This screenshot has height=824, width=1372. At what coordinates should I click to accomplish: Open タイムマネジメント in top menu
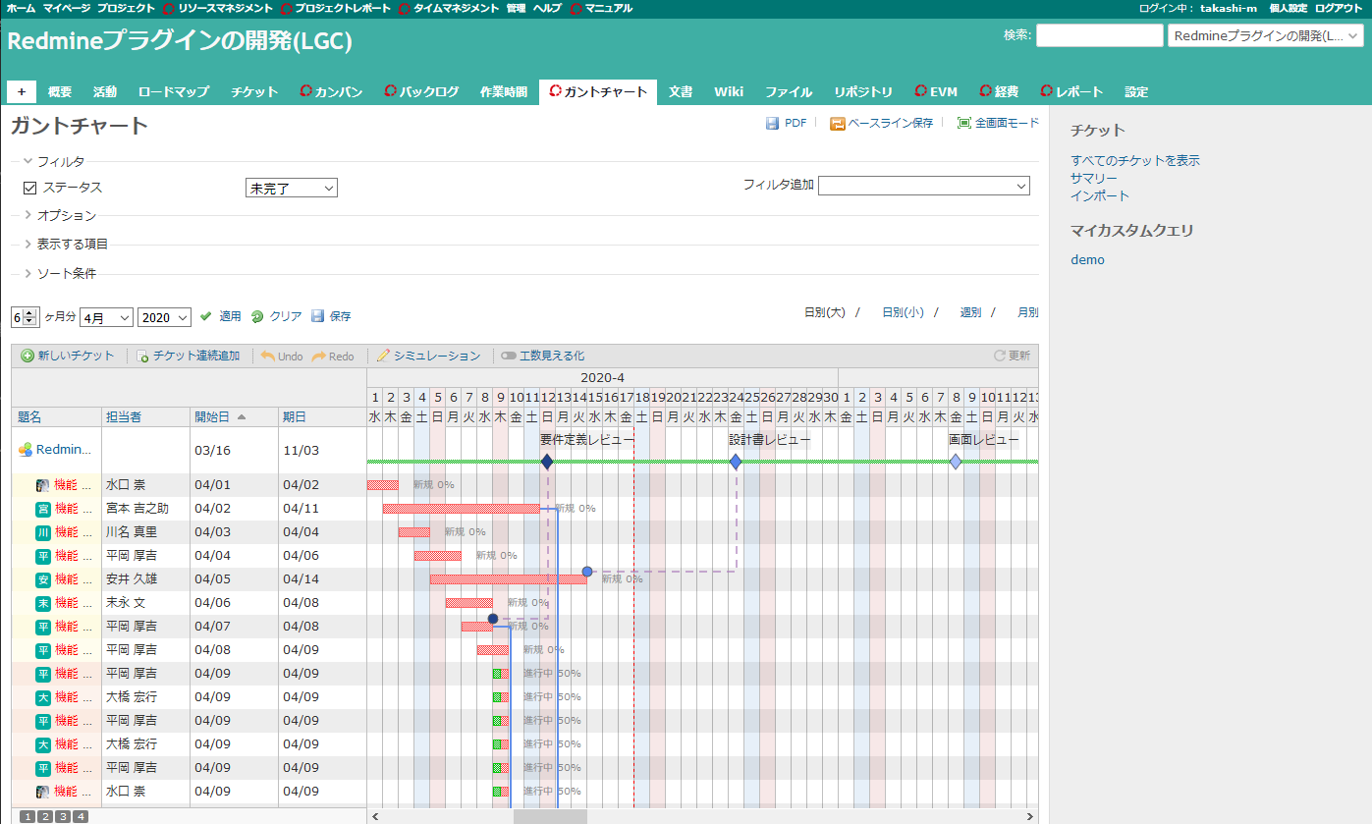pos(449,8)
